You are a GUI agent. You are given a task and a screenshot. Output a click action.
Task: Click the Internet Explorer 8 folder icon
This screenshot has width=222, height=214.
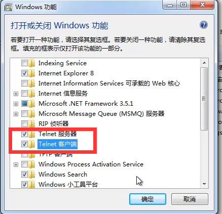click(32, 73)
